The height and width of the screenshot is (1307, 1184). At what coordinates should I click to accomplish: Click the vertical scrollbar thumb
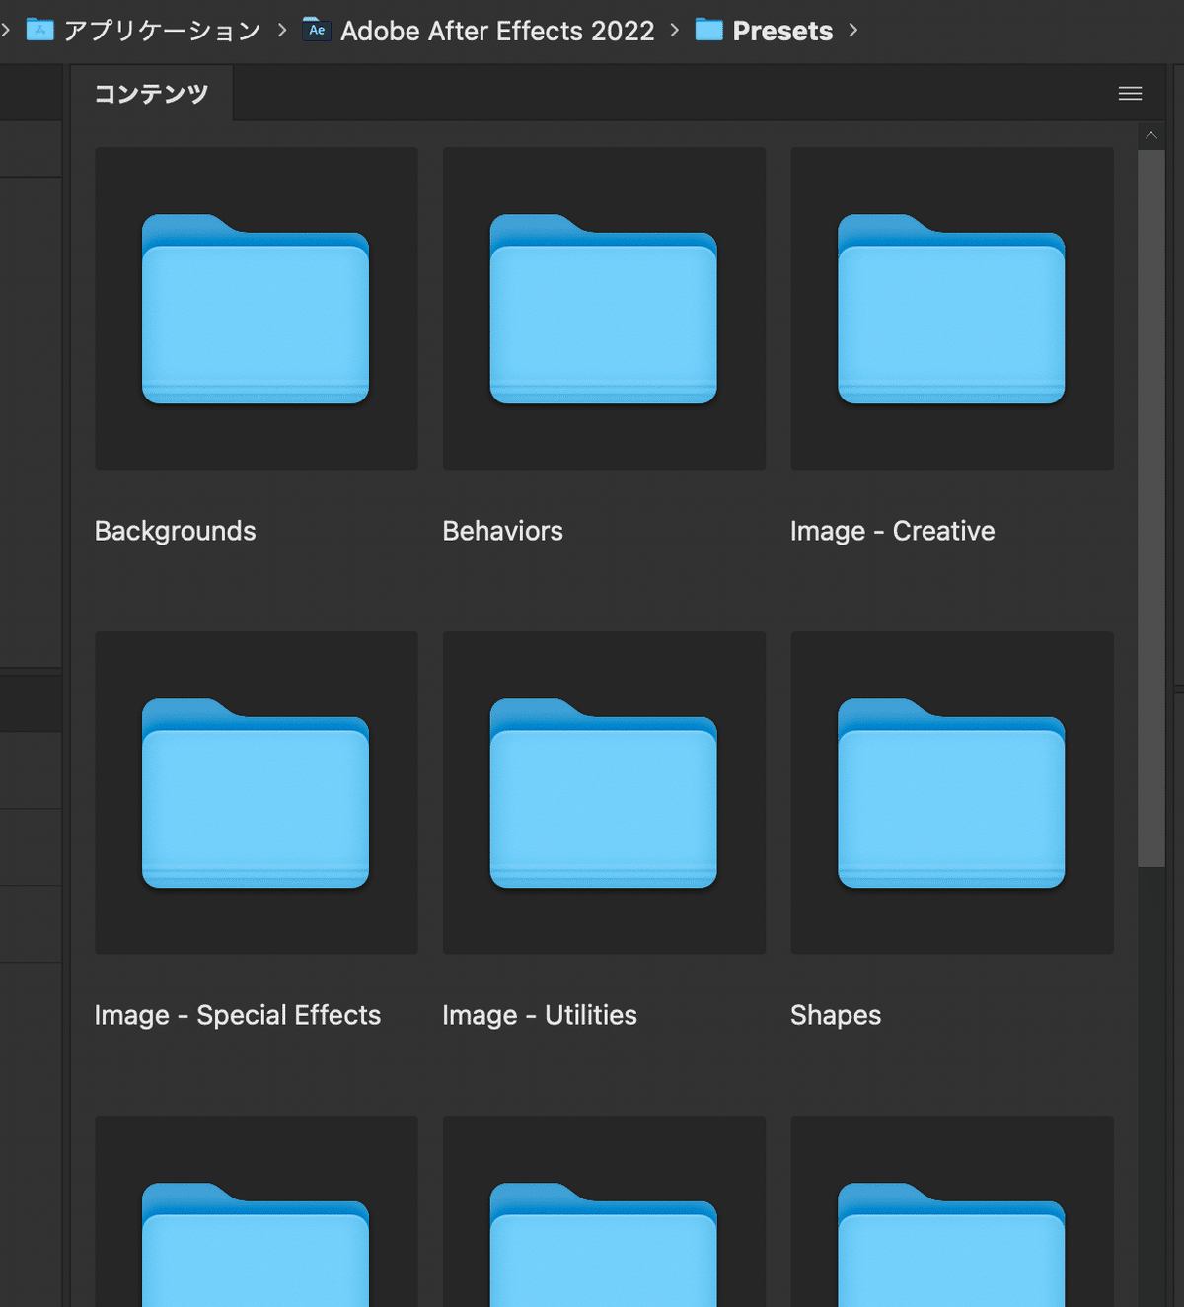(x=1150, y=508)
